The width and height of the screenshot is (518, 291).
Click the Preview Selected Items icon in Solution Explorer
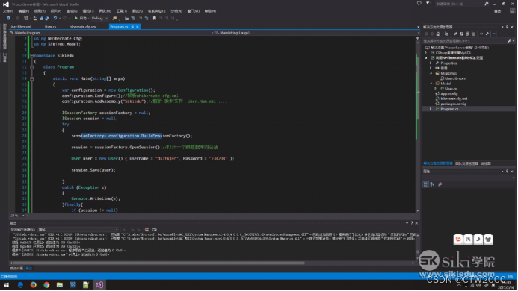click(x=494, y=34)
